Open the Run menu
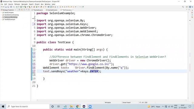The image size is (194, 109). [x=42, y=4]
